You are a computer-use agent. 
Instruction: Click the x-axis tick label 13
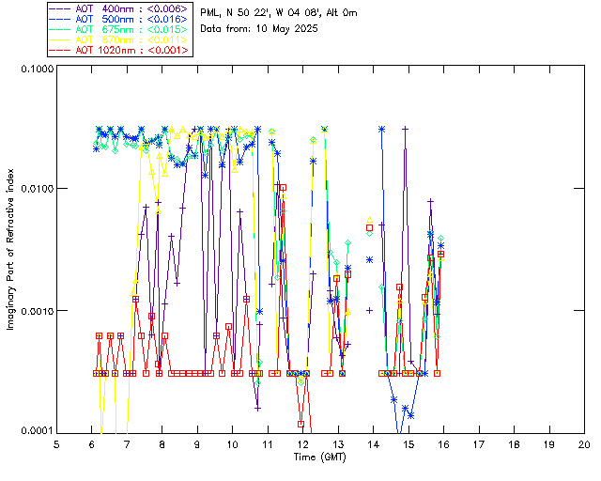point(338,444)
